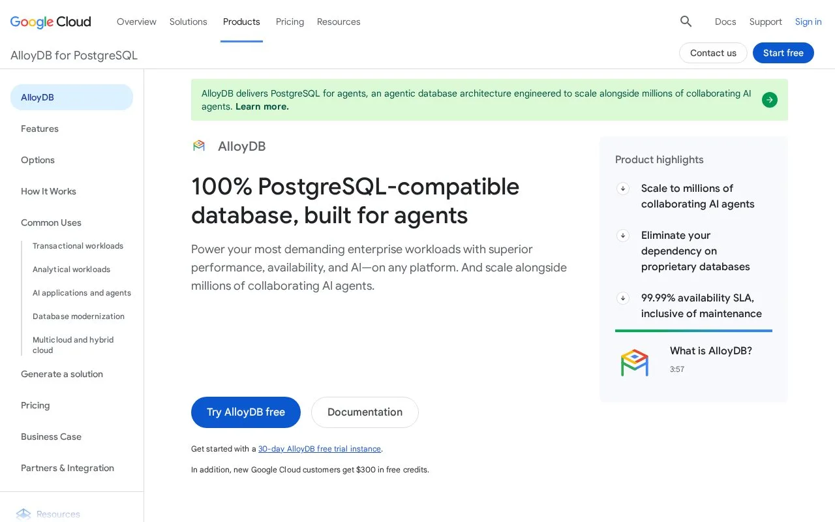The height and width of the screenshot is (522, 835).
Task: Open Business Case sidebar item
Action: point(51,437)
